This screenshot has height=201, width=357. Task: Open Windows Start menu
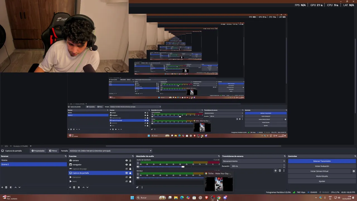132,198
